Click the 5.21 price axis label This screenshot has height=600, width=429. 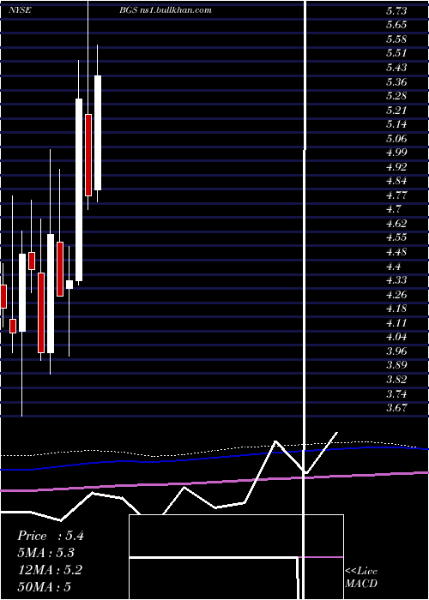(x=396, y=111)
